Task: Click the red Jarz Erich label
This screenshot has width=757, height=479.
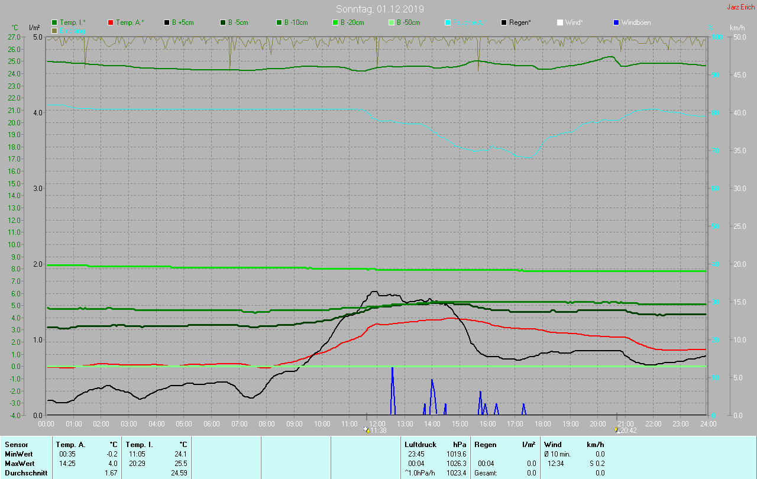Action: 740,8
